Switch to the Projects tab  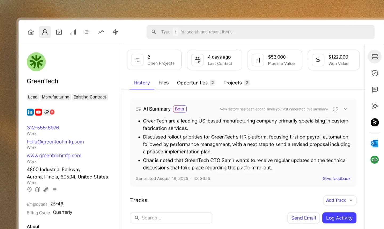pos(236,83)
